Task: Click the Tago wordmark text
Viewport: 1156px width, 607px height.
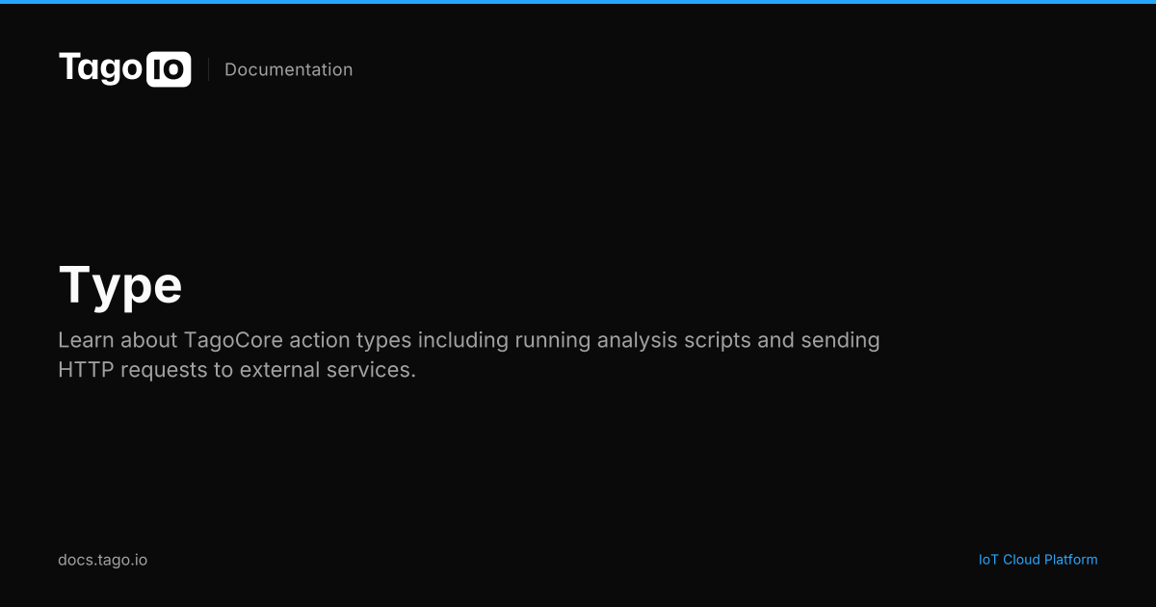Action: point(101,68)
